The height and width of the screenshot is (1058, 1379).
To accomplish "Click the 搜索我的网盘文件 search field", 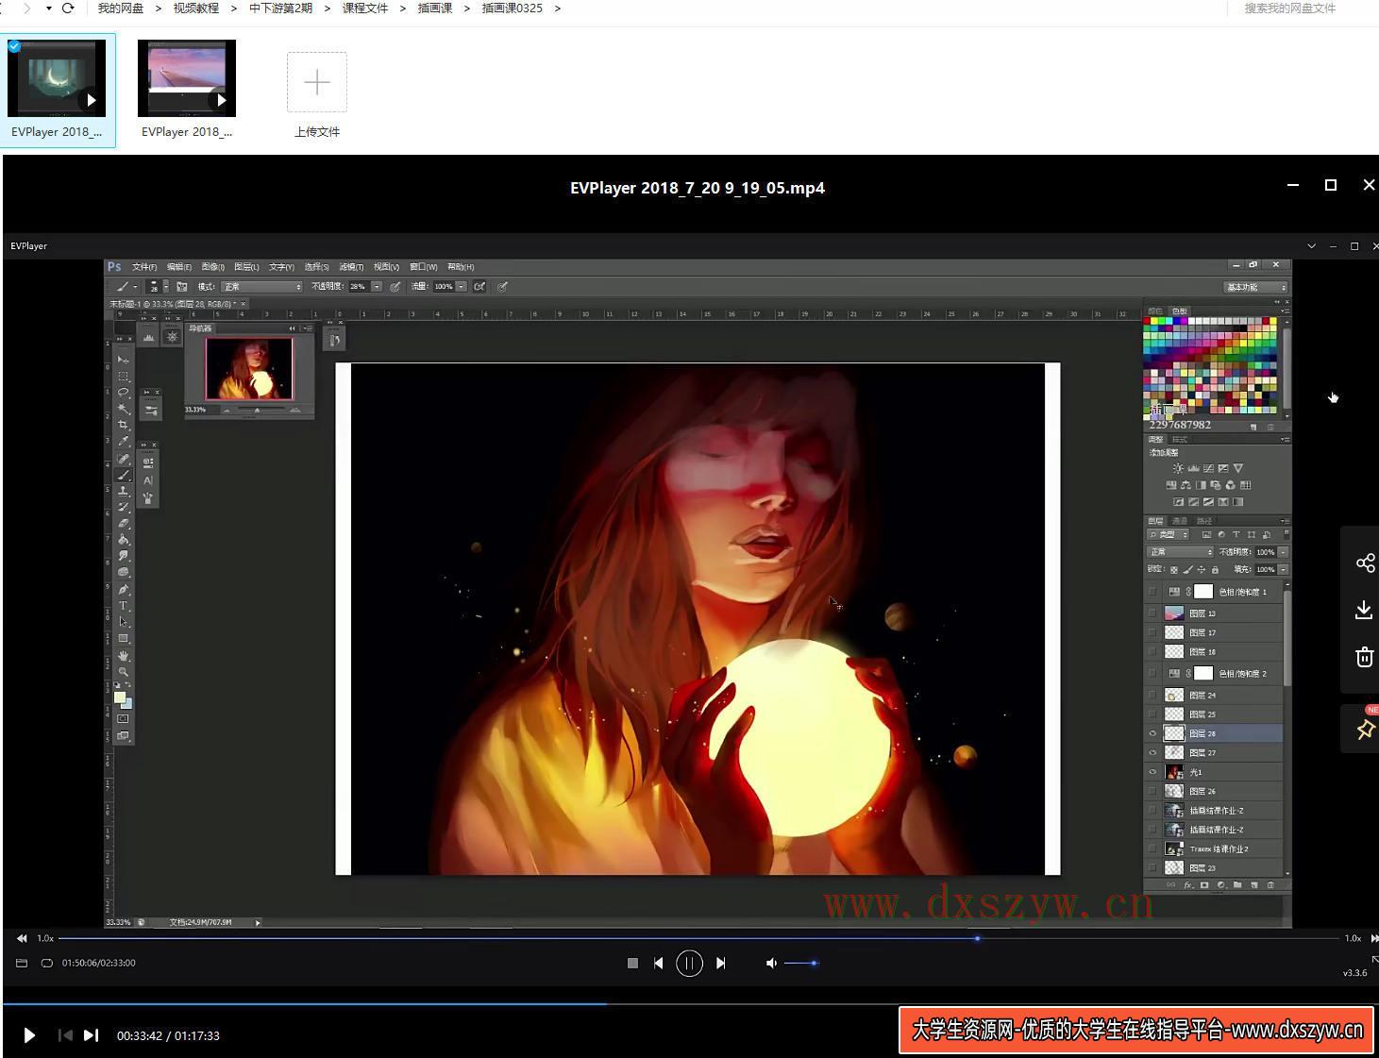I will click(1290, 8).
